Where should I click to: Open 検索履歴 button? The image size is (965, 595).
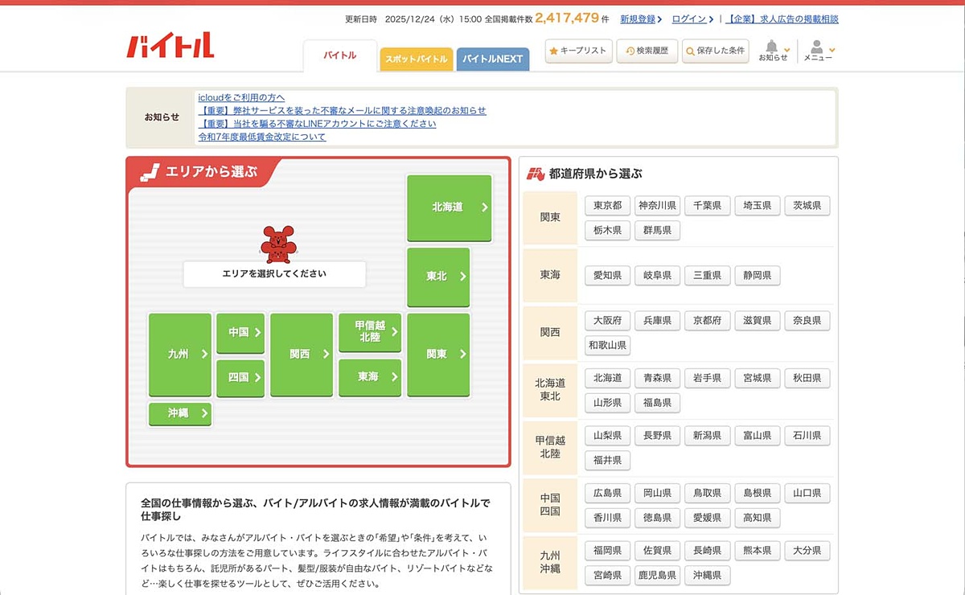(x=647, y=51)
